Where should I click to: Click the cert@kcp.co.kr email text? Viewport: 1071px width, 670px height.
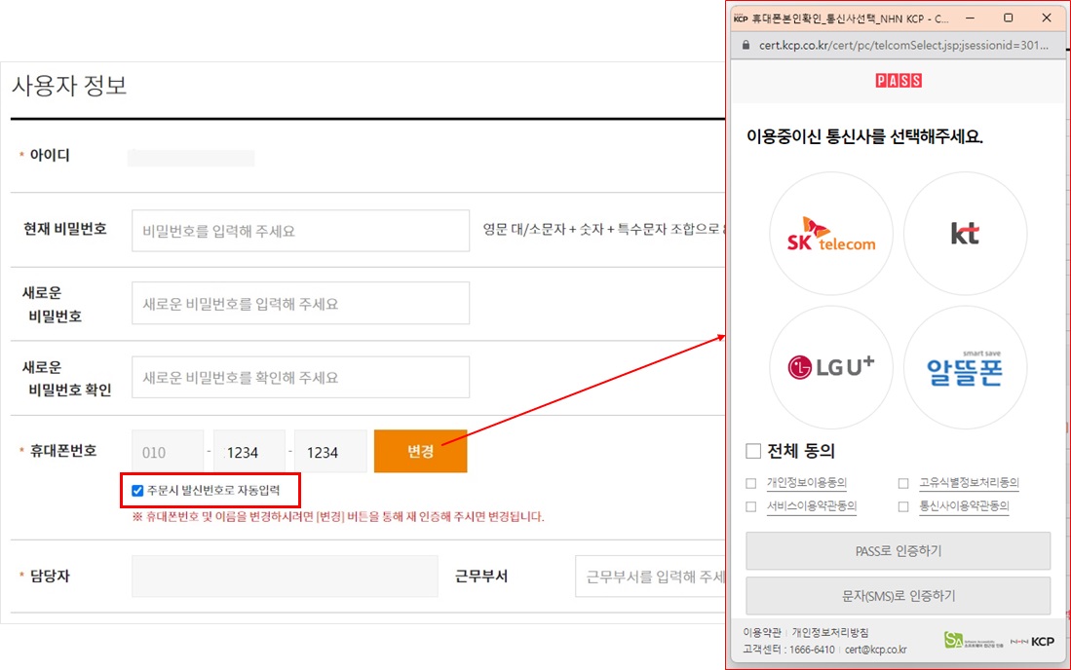(x=876, y=650)
